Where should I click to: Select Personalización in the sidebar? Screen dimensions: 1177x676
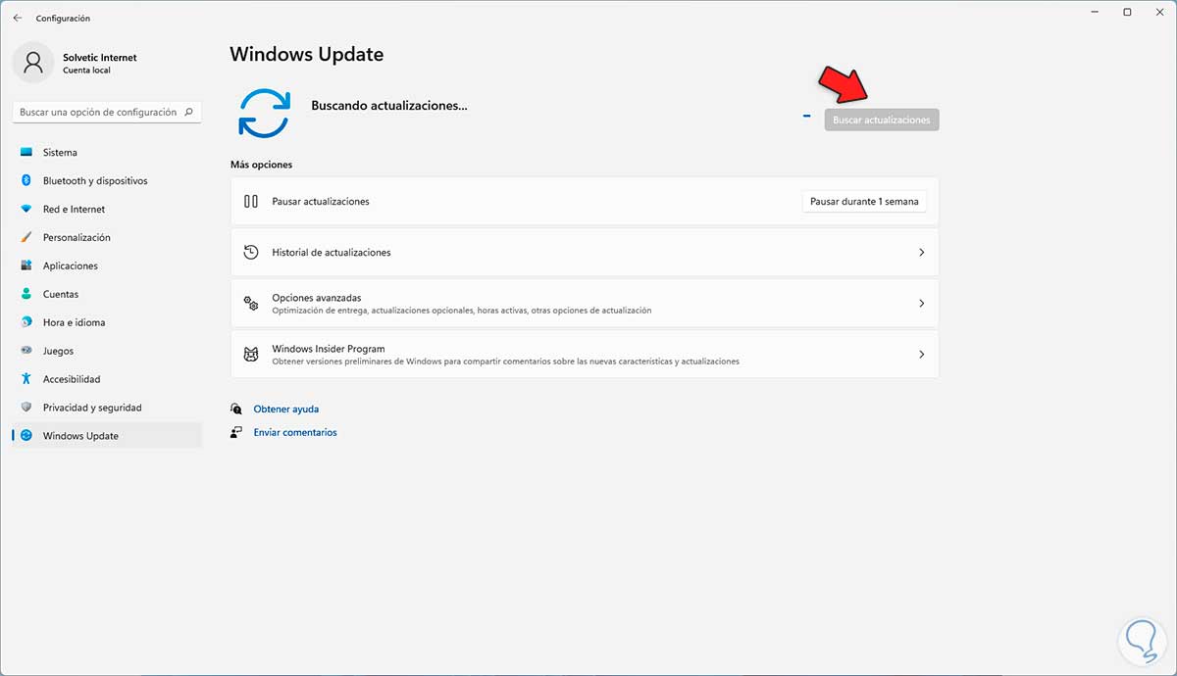coord(107,238)
